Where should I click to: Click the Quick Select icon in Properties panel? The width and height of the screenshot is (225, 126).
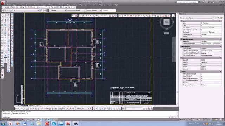[x=221, y=18]
